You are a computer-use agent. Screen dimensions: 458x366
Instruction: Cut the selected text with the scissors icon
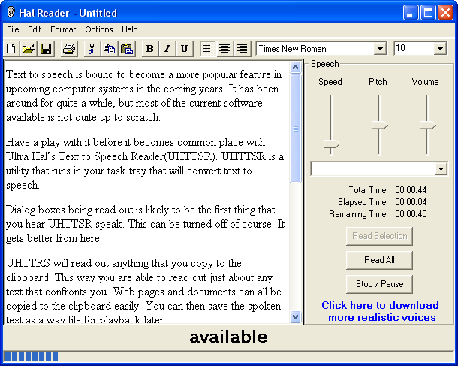tap(92, 49)
